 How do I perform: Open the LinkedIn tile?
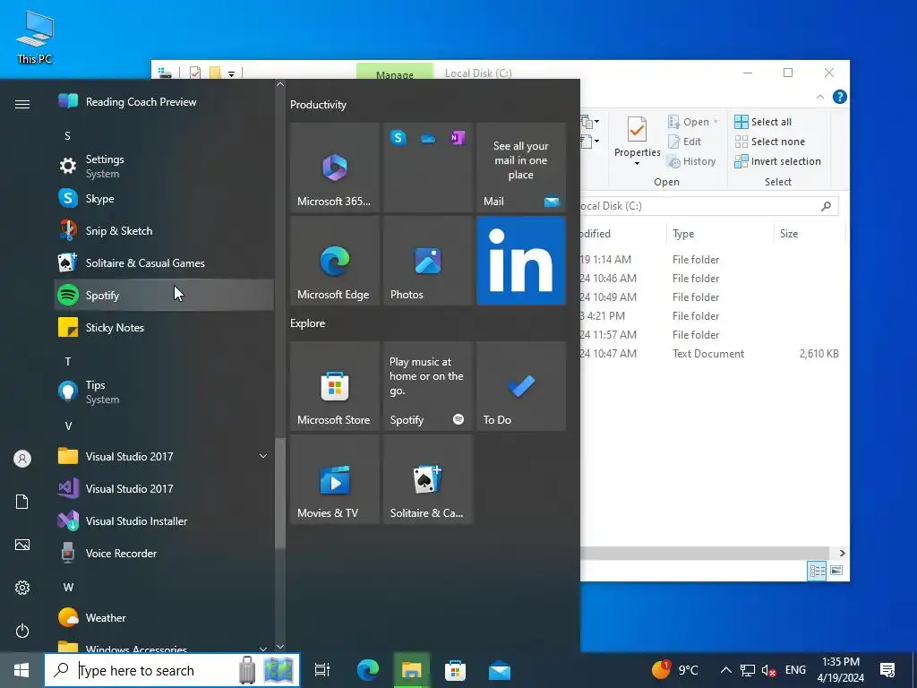[x=521, y=261]
